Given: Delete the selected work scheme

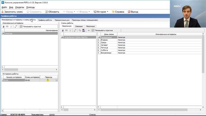Looking at the screenshot, I should click(x=70, y=30).
